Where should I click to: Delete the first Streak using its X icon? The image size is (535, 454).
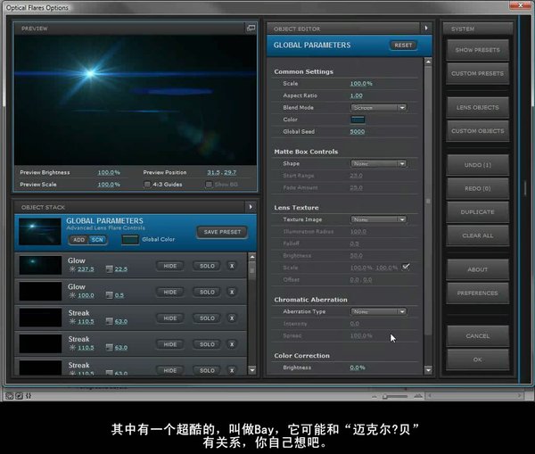[x=232, y=318]
